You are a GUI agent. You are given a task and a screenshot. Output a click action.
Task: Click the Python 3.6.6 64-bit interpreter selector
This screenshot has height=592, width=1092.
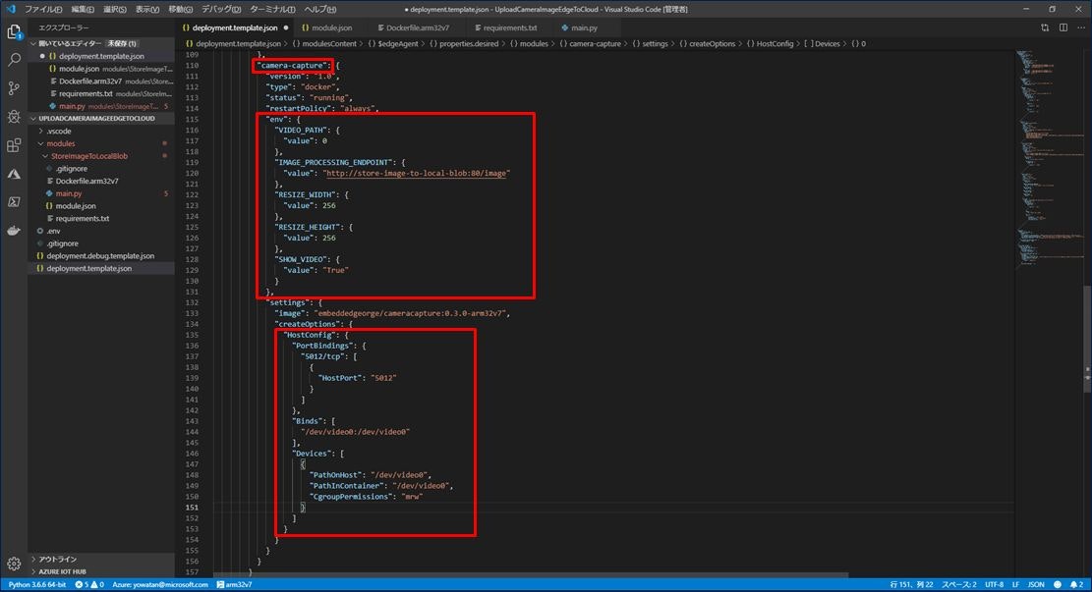[37, 584]
